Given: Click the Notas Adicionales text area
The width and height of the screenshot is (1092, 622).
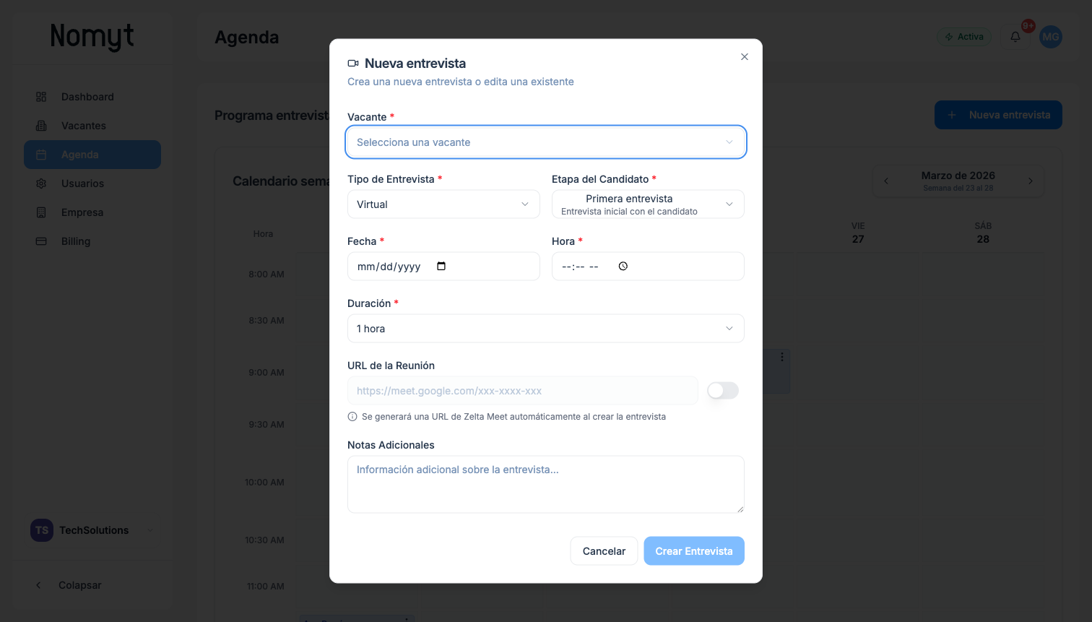Looking at the screenshot, I should click(545, 484).
